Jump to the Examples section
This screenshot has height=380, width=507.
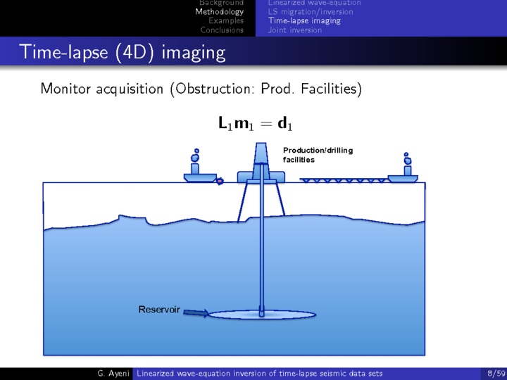coord(225,21)
